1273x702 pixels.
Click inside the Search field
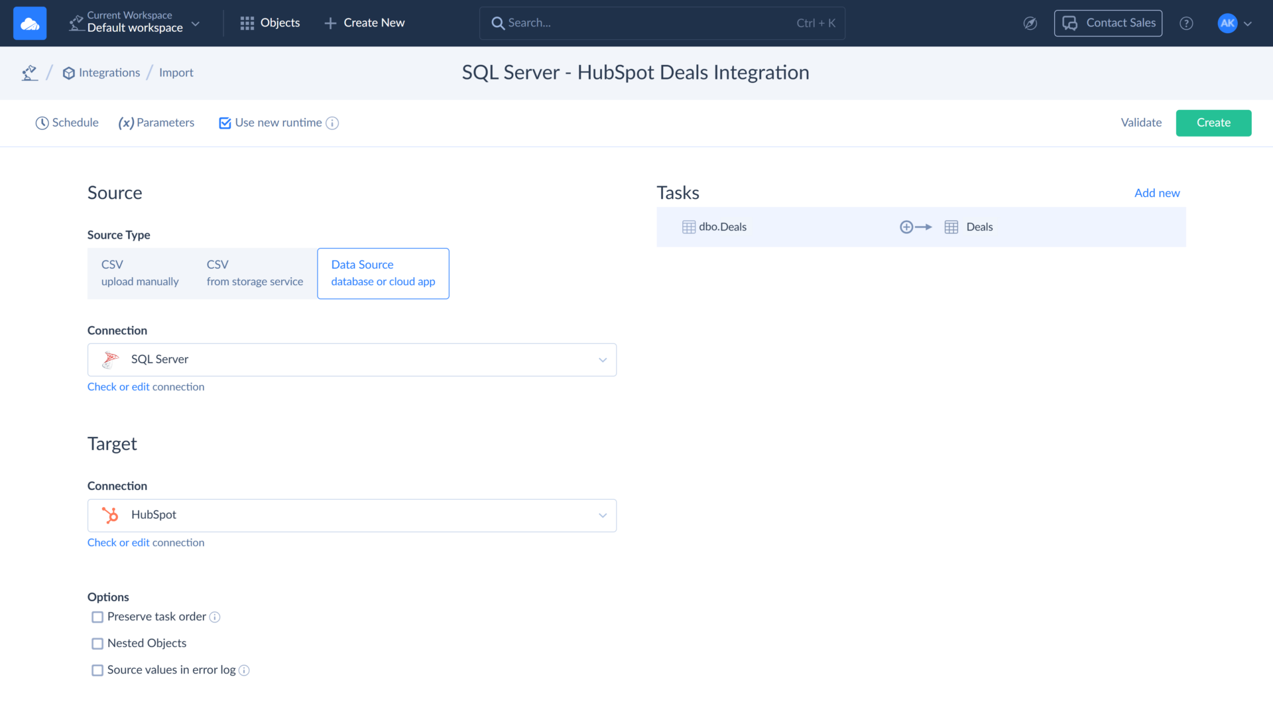[x=662, y=23]
